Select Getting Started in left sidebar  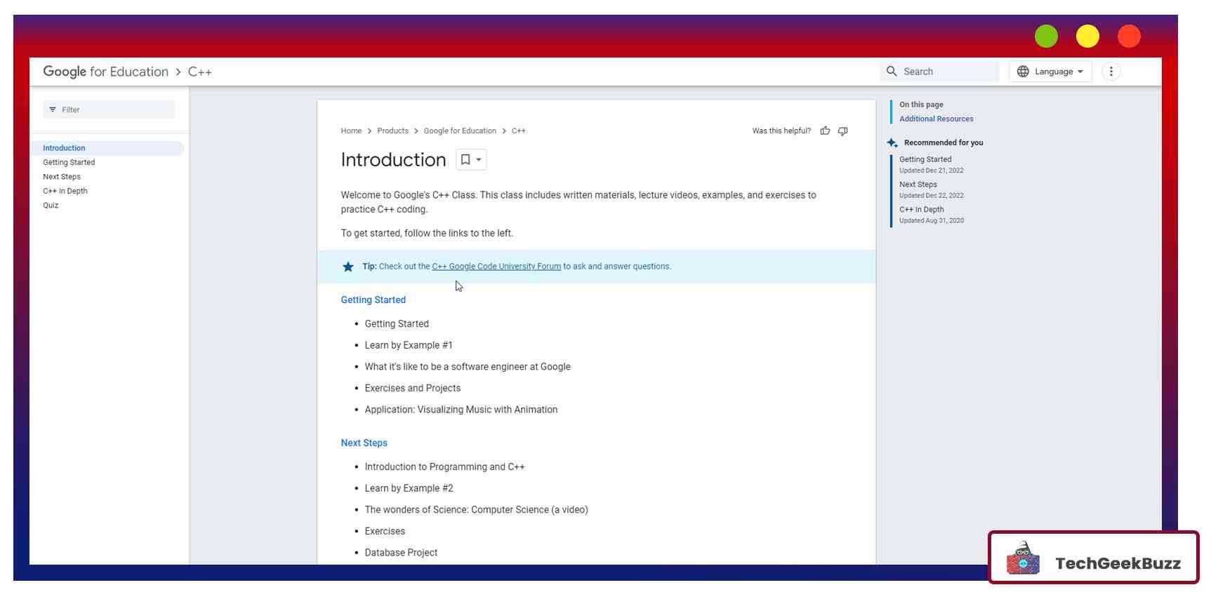click(69, 163)
